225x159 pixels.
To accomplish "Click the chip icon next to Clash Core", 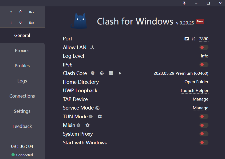I will click(102, 73).
